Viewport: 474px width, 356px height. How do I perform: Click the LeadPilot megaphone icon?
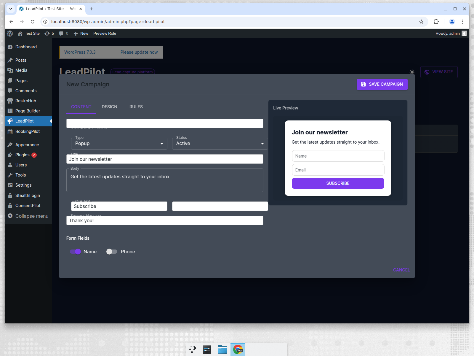tap(10, 121)
